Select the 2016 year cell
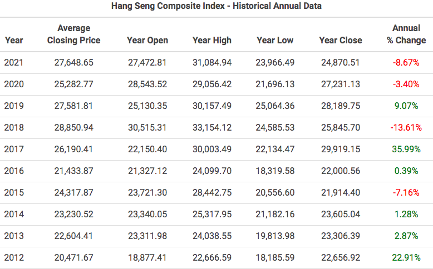433x269 pixels. point(14,171)
